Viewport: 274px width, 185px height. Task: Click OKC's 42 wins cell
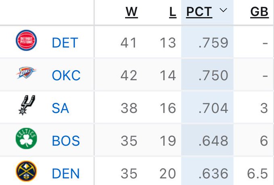click(129, 75)
